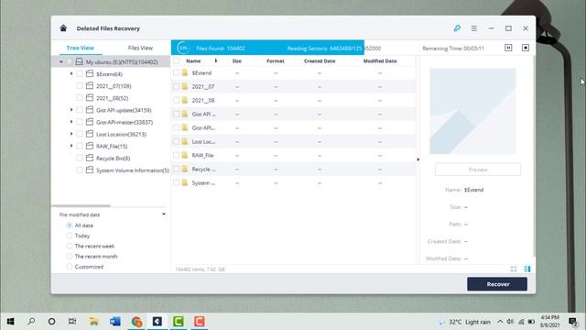Open Task View in taskbar
586x330 pixels.
[x=72, y=322]
